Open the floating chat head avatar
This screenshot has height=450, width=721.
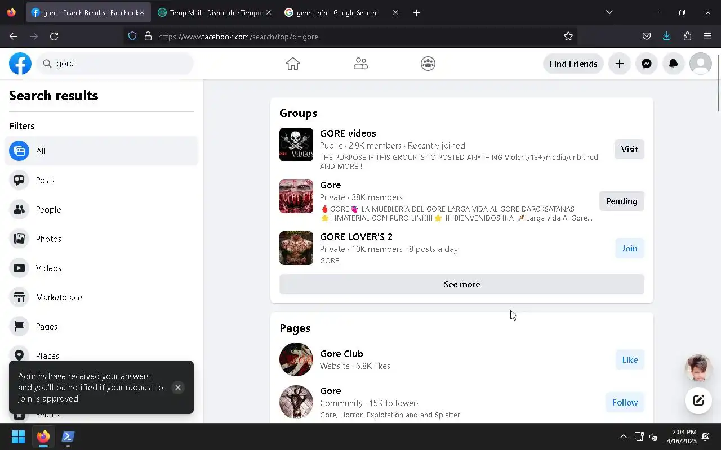(698, 368)
